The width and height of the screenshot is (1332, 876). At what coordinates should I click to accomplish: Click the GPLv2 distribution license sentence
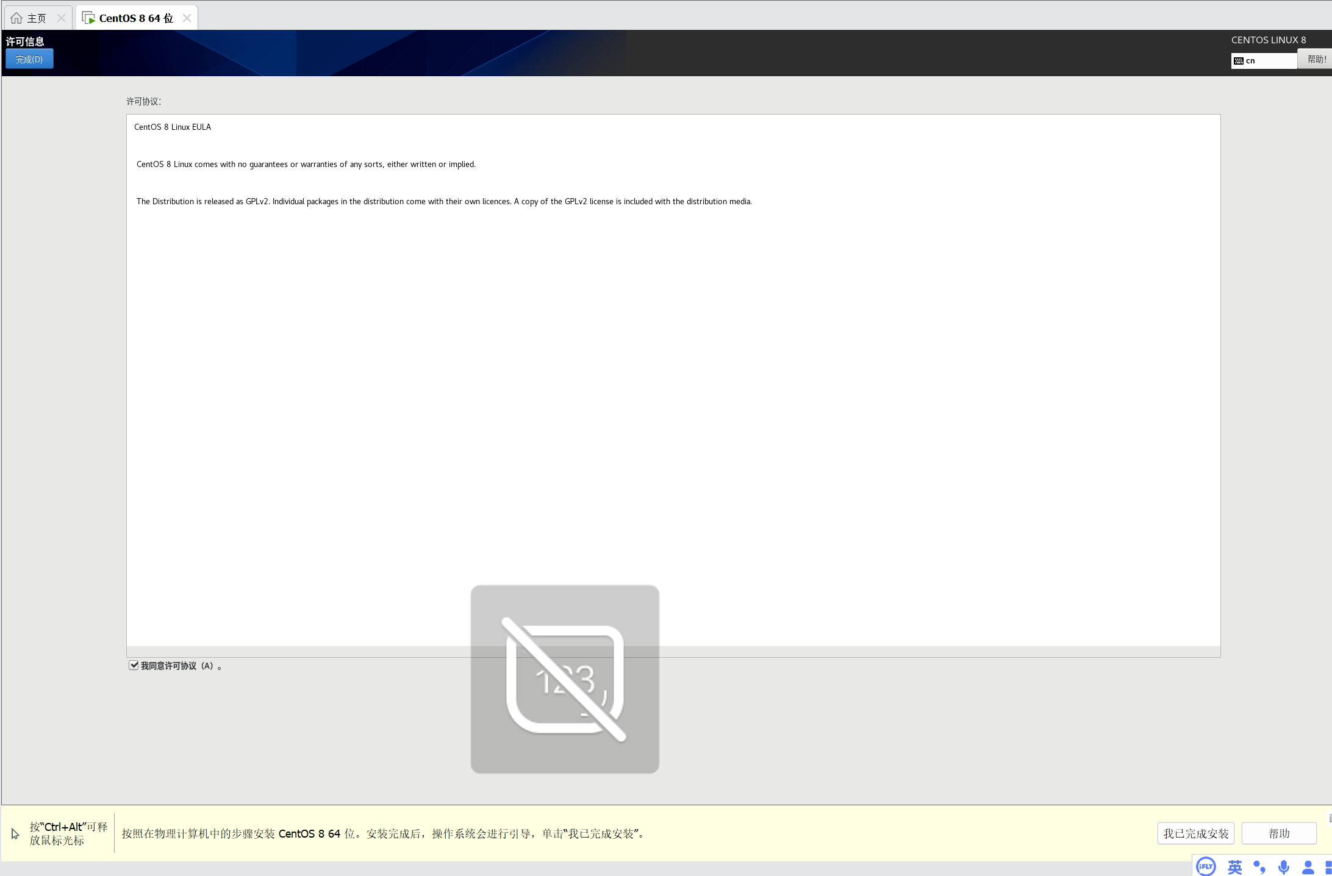pos(444,201)
